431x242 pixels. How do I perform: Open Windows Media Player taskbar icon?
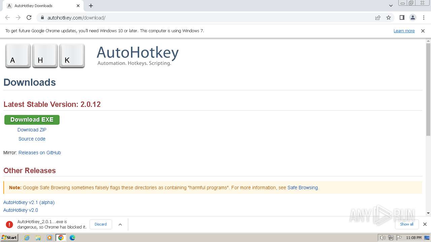(49, 238)
